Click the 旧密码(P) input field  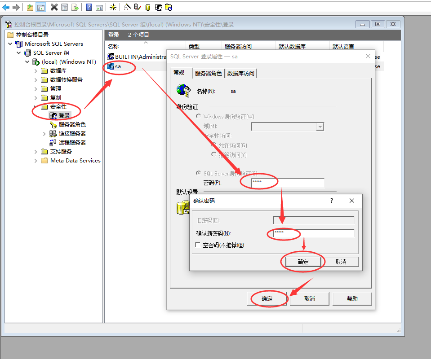(314, 220)
